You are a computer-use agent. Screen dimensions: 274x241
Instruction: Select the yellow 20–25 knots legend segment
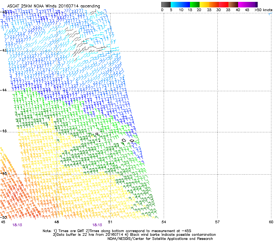[x=204, y=4]
